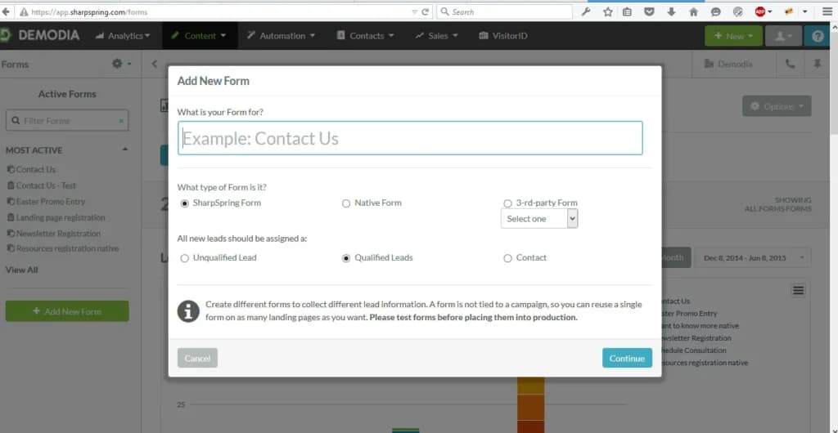The height and width of the screenshot is (433, 838).
Task: Open browser downloads arrow icon
Action: 671,11
